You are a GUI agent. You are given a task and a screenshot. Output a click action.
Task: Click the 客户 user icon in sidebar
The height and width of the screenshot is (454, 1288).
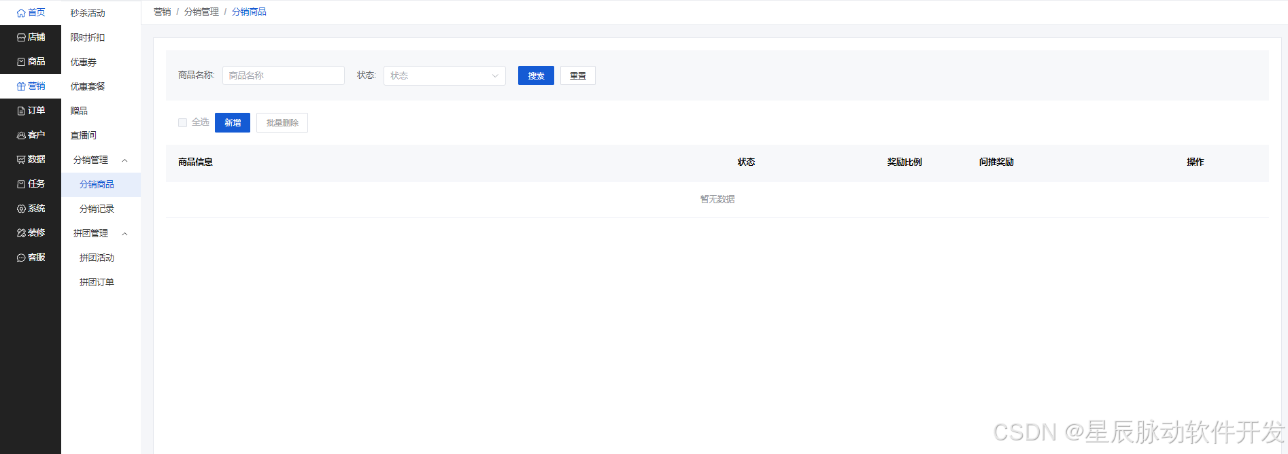(21, 135)
